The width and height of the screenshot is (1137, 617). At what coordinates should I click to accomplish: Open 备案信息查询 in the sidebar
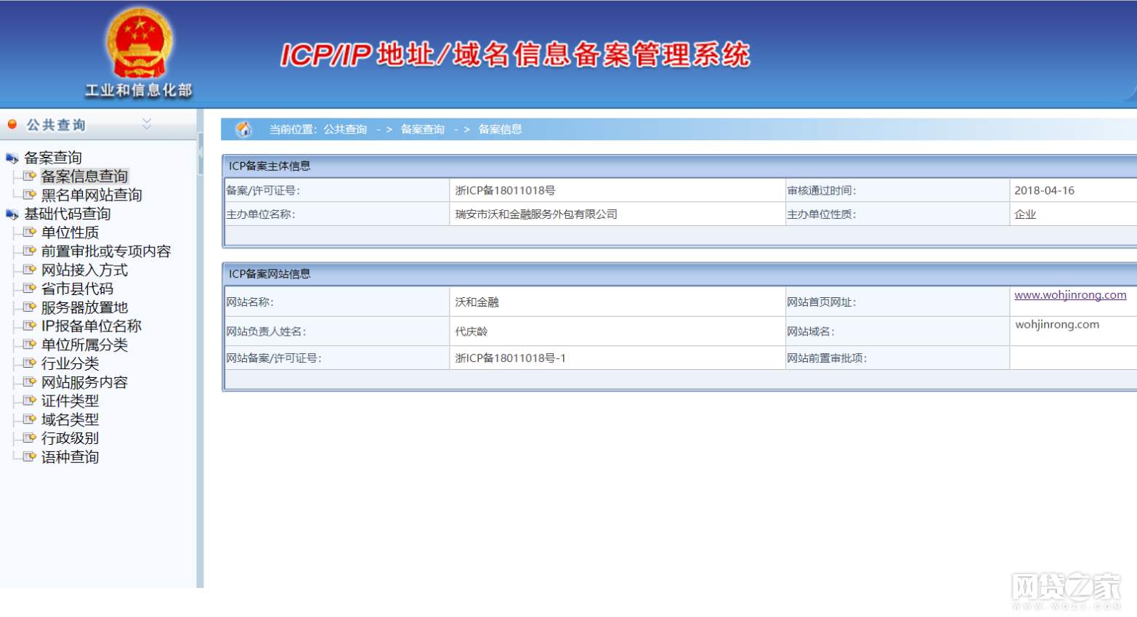coord(84,177)
